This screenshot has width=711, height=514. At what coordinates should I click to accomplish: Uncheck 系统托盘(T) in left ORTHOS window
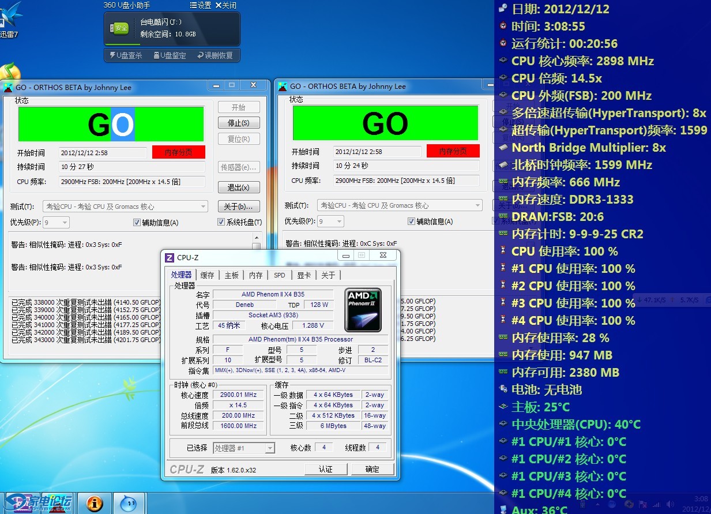point(221,223)
